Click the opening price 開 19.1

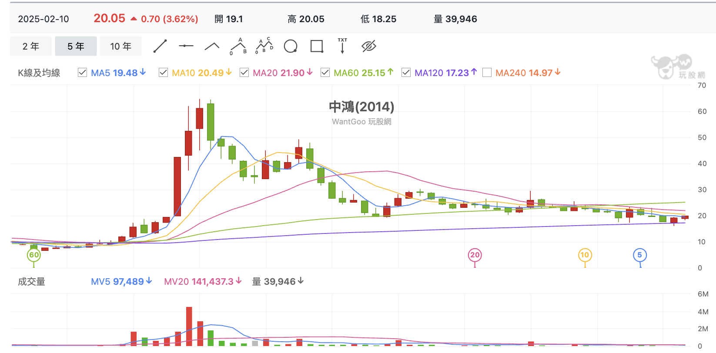(x=229, y=19)
